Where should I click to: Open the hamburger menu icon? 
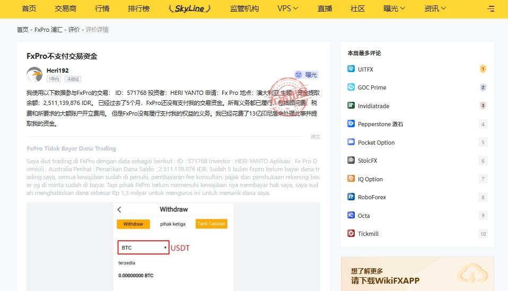coord(491,8)
